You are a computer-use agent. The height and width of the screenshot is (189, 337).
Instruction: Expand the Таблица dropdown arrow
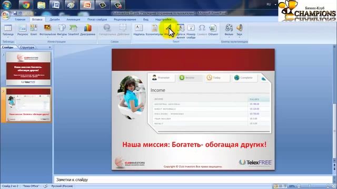[x=8, y=37]
